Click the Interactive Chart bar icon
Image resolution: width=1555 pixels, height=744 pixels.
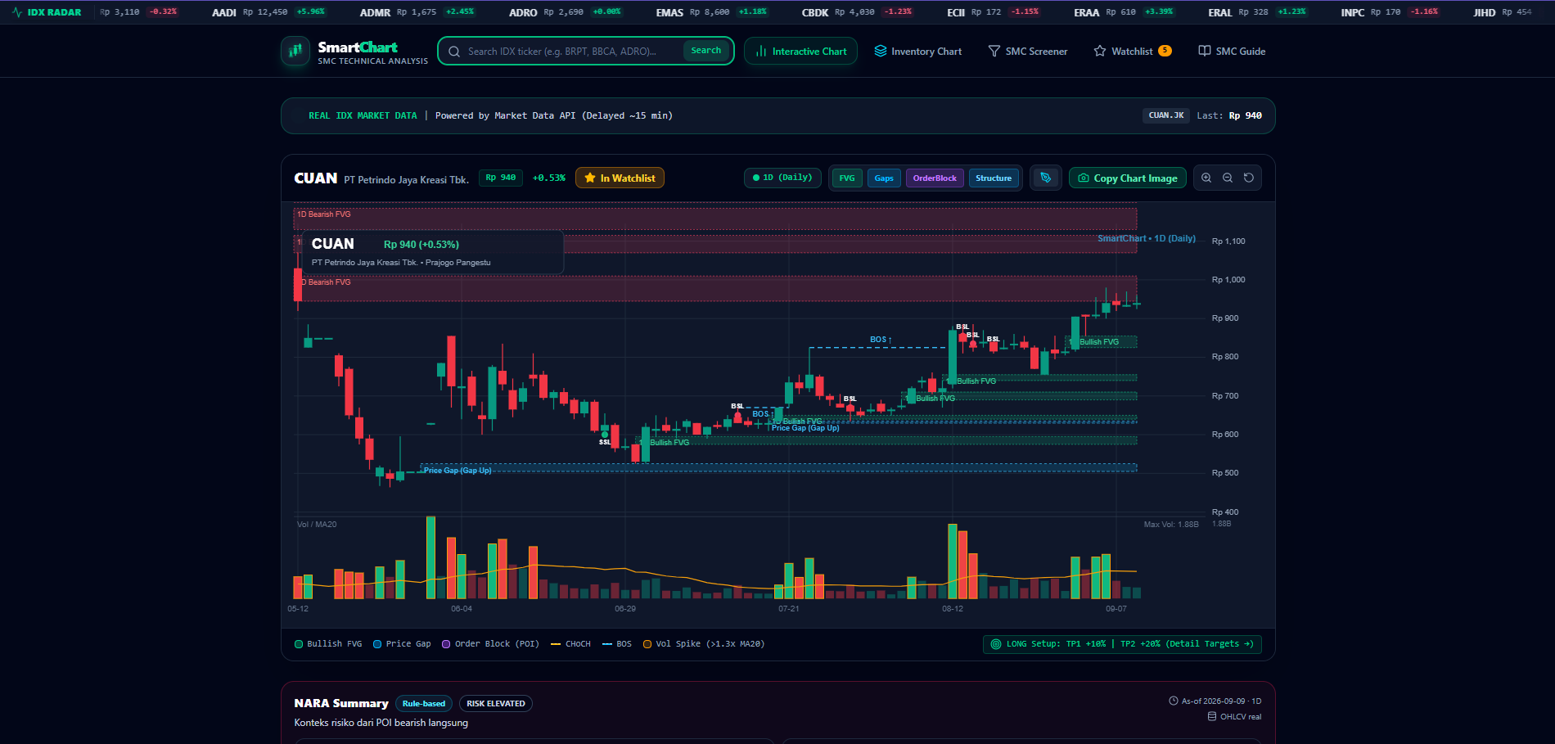761,51
